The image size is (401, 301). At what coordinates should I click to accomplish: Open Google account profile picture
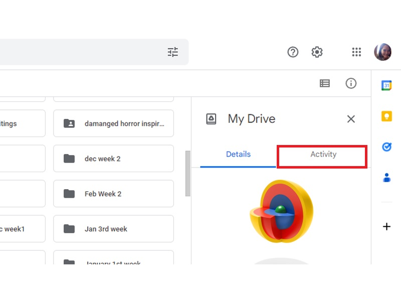[382, 52]
